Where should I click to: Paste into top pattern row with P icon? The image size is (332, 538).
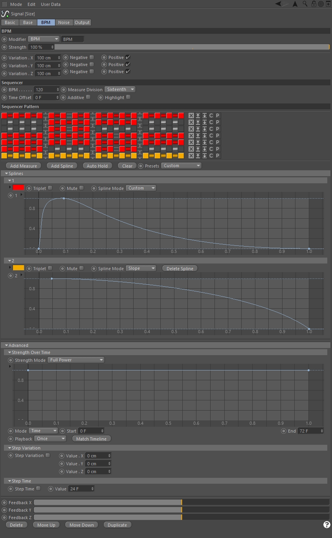pyautogui.click(x=218, y=116)
